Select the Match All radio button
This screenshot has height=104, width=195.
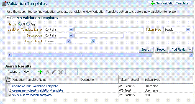pyautogui.click(x=20, y=24)
